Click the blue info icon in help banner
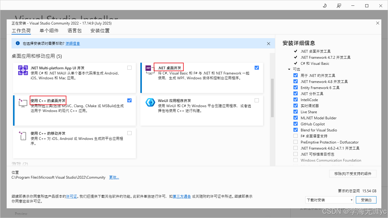The height and width of the screenshot is (218, 388). pyautogui.click(x=18, y=43)
